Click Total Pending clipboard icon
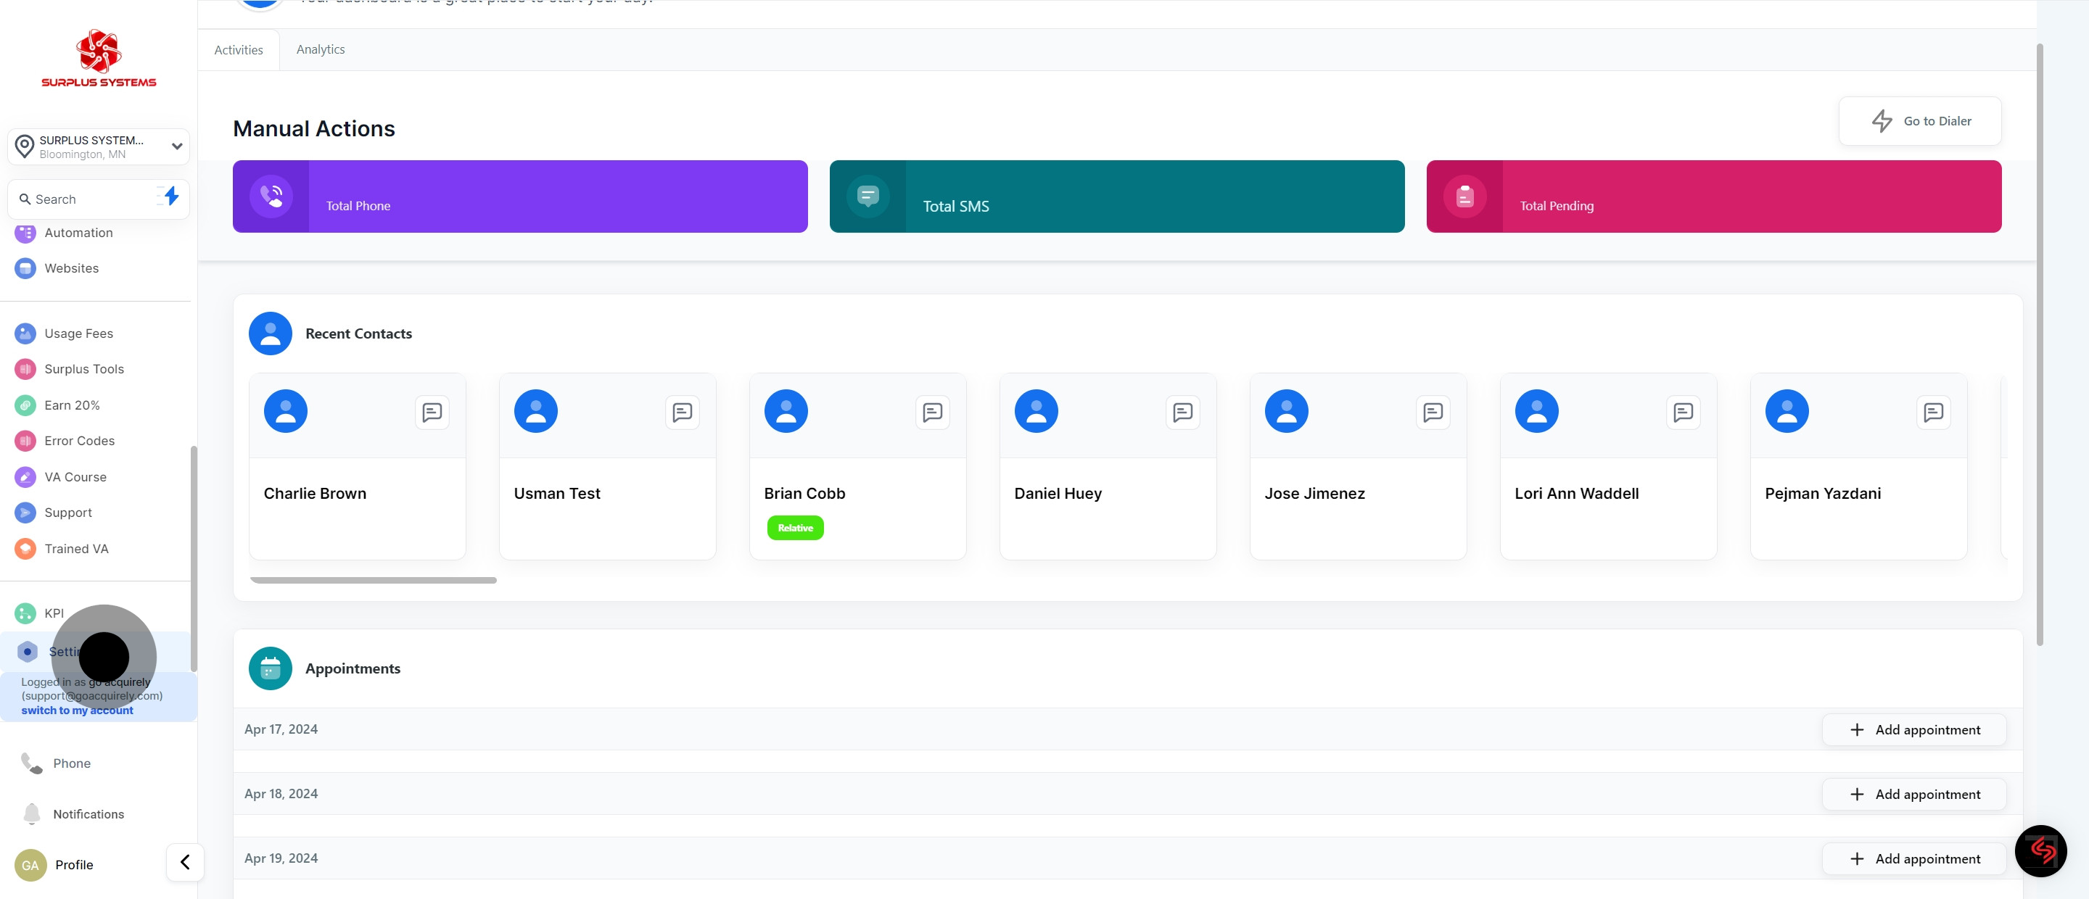This screenshot has height=899, width=2089. [1464, 196]
